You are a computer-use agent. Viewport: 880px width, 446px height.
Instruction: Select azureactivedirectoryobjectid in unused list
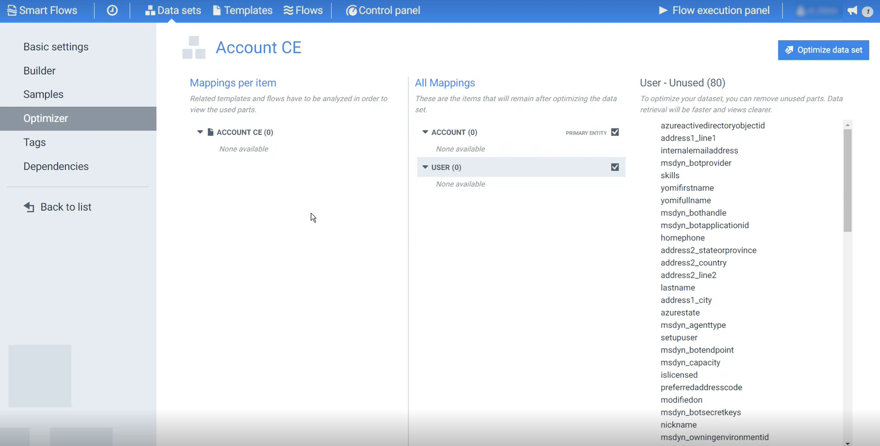click(712, 126)
